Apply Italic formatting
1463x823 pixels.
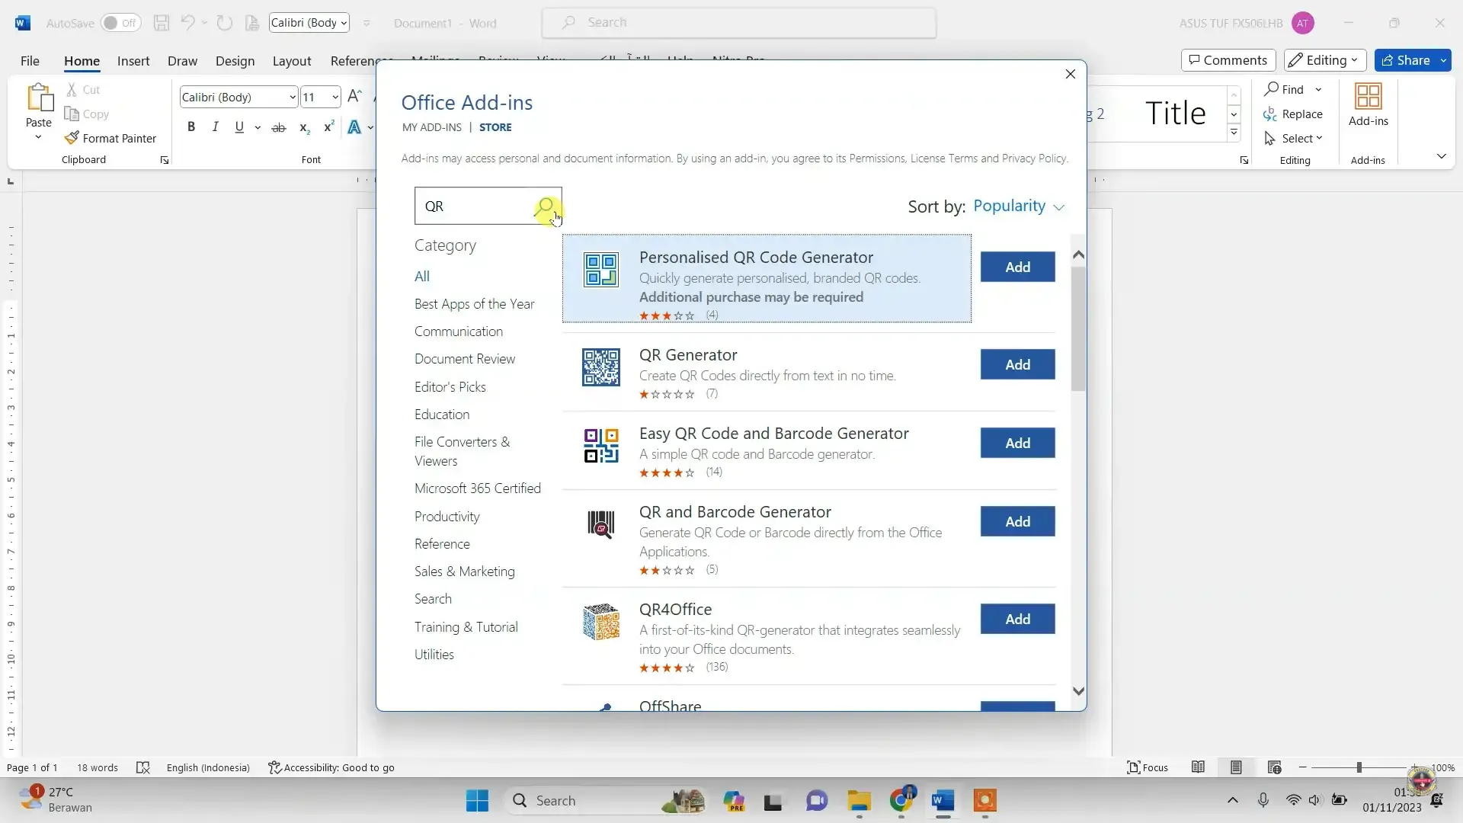point(216,127)
